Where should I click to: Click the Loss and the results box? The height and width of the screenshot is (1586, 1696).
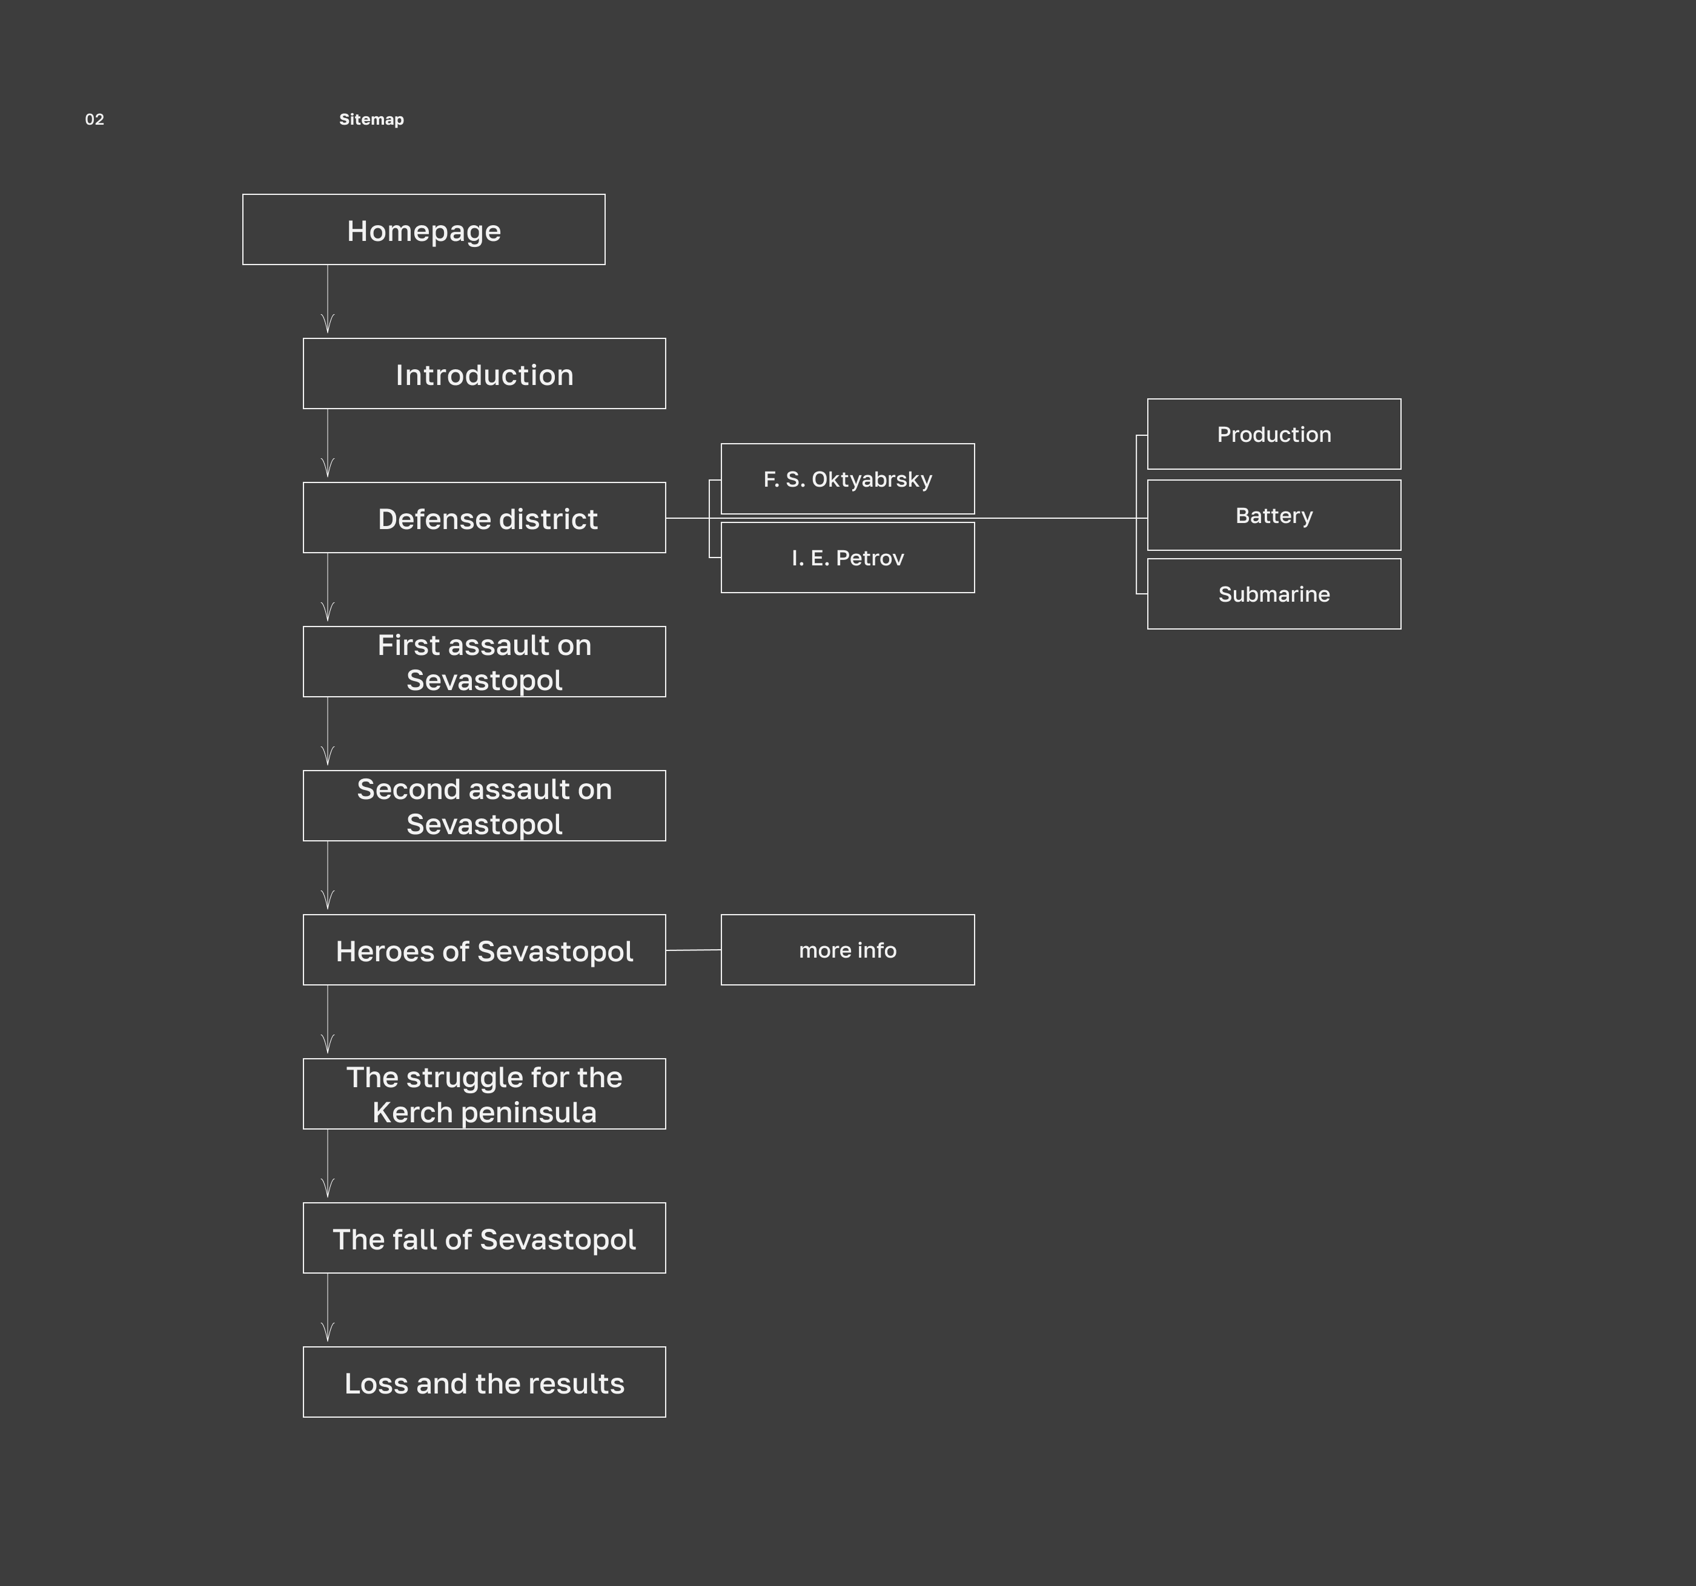(484, 1382)
